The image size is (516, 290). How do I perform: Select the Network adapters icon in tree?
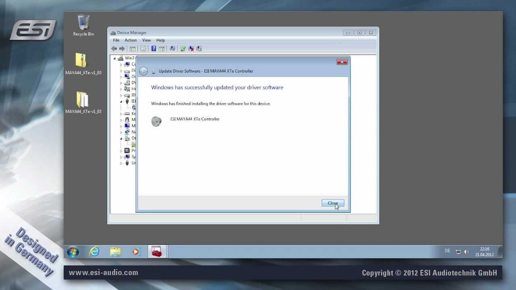(127, 132)
